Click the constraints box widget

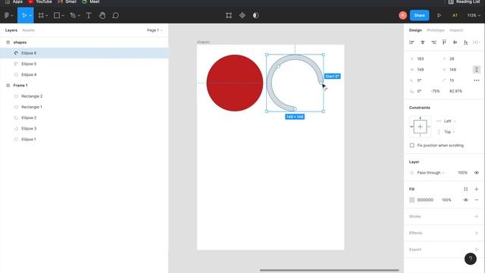(x=420, y=127)
